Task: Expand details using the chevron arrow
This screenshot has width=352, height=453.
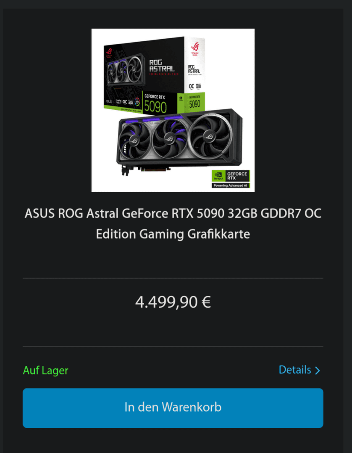Action: pos(318,371)
